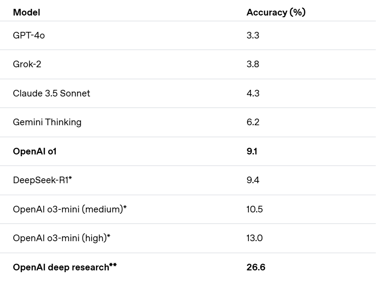
Task: Click the OpenAI o3-mini (medium) cell
Action: click(x=69, y=209)
